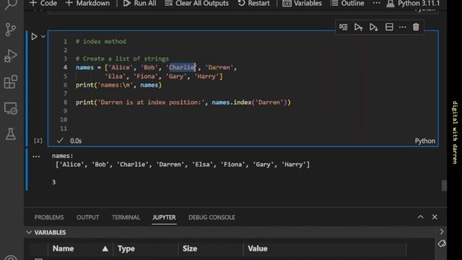
Task: Restart the notebook kernel
Action: 253,4
